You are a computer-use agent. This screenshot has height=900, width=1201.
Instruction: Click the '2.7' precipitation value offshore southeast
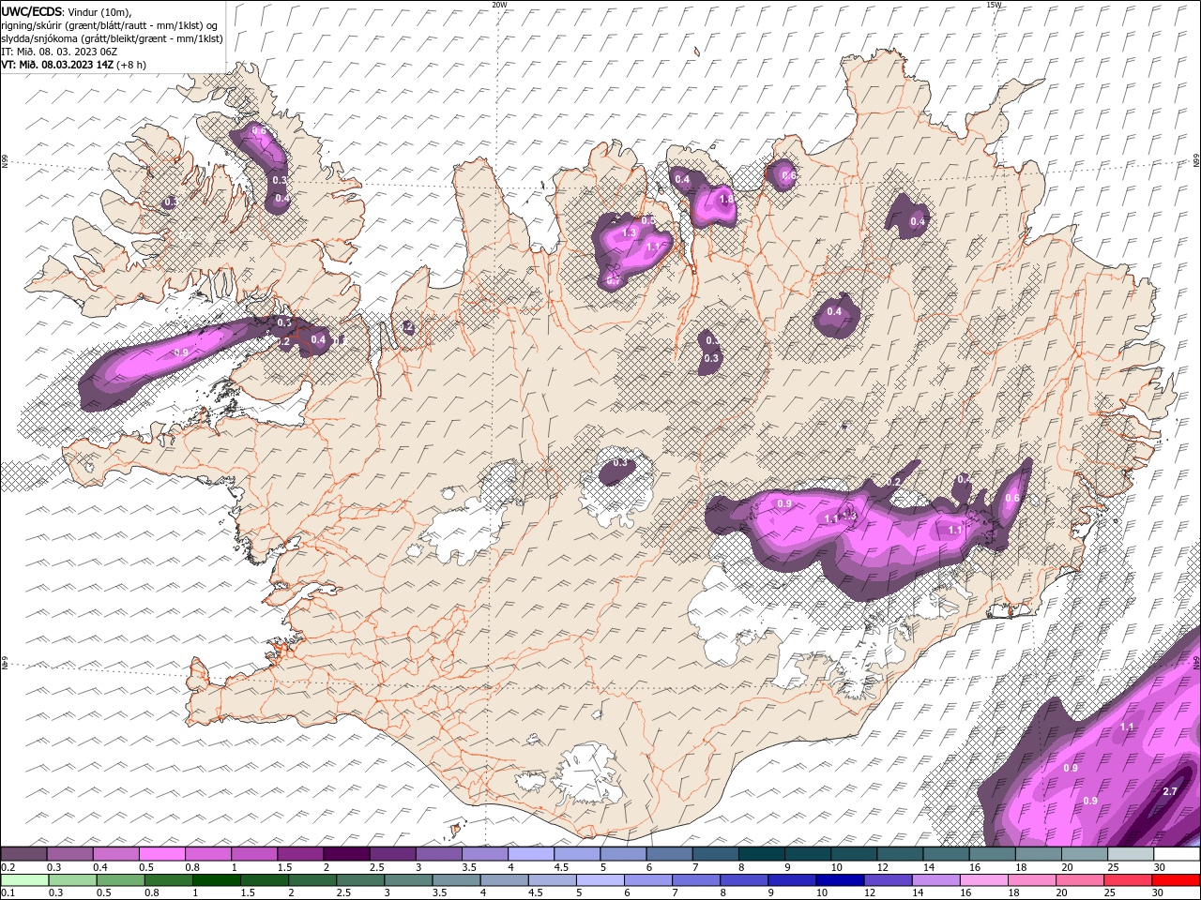pyautogui.click(x=1170, y=791)
